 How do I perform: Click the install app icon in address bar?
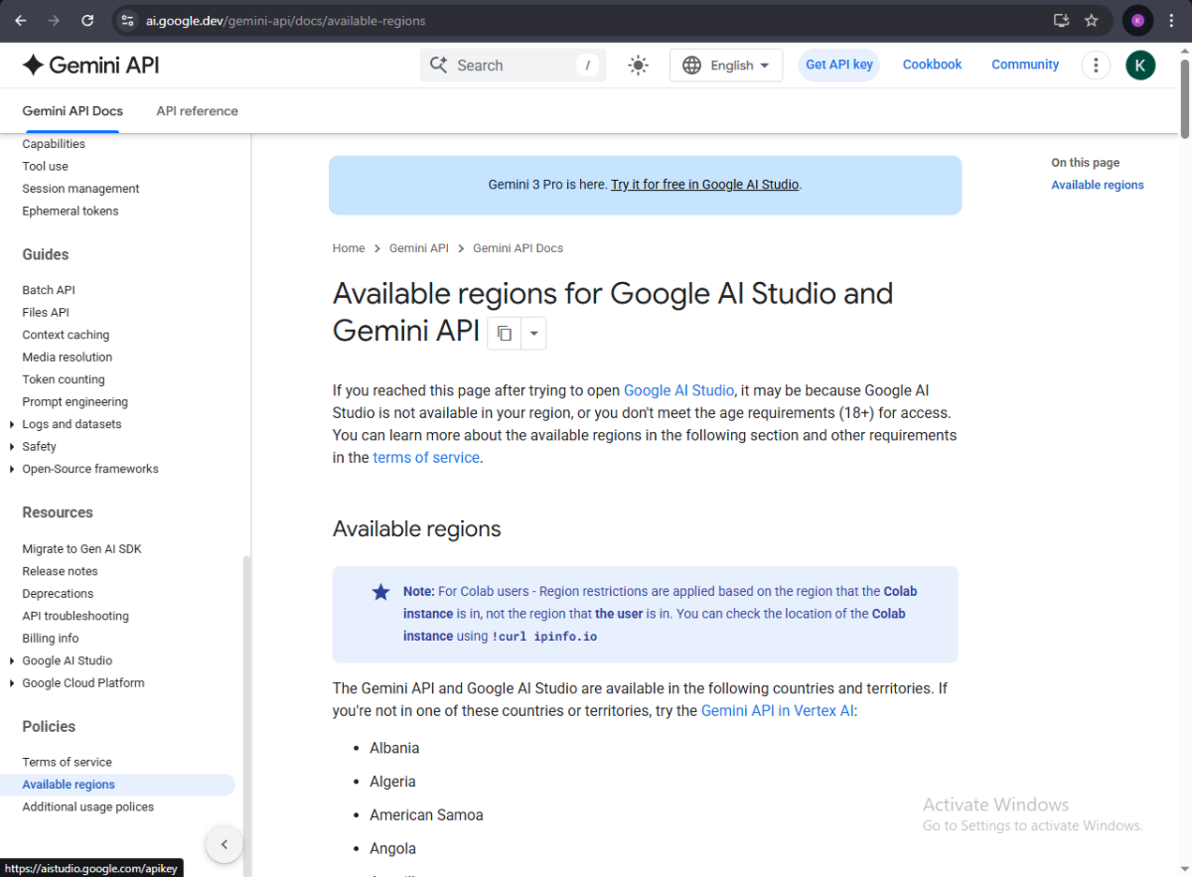point(1061,20)
